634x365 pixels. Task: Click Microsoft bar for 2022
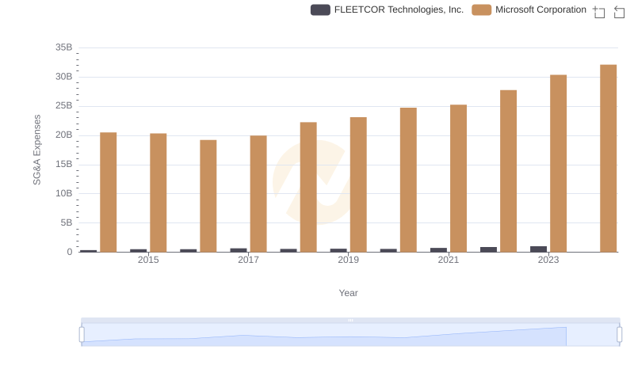tap(508, 171)
